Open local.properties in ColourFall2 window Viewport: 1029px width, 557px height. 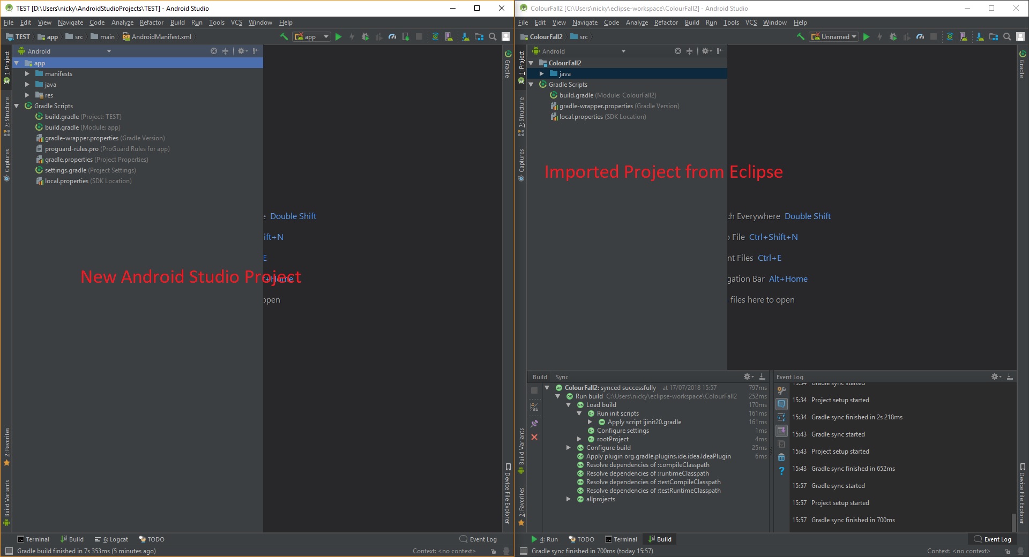[x=598, y=117]
